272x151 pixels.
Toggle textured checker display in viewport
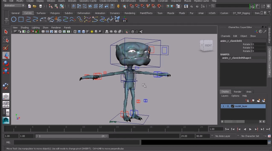[x=88, y=32]
